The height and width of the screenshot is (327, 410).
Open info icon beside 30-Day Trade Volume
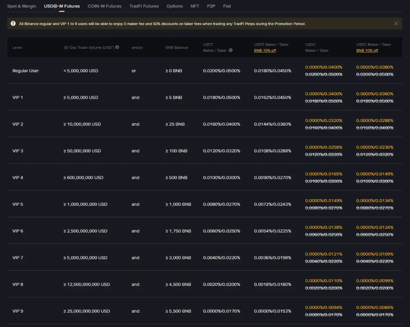pyautogui.click(x=117, y=47)
